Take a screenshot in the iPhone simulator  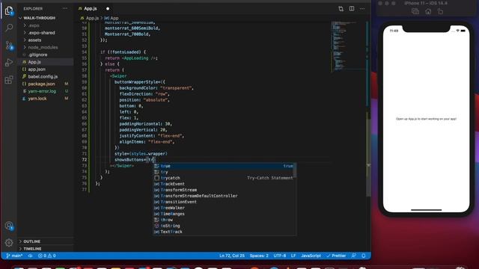coord(415,12)
